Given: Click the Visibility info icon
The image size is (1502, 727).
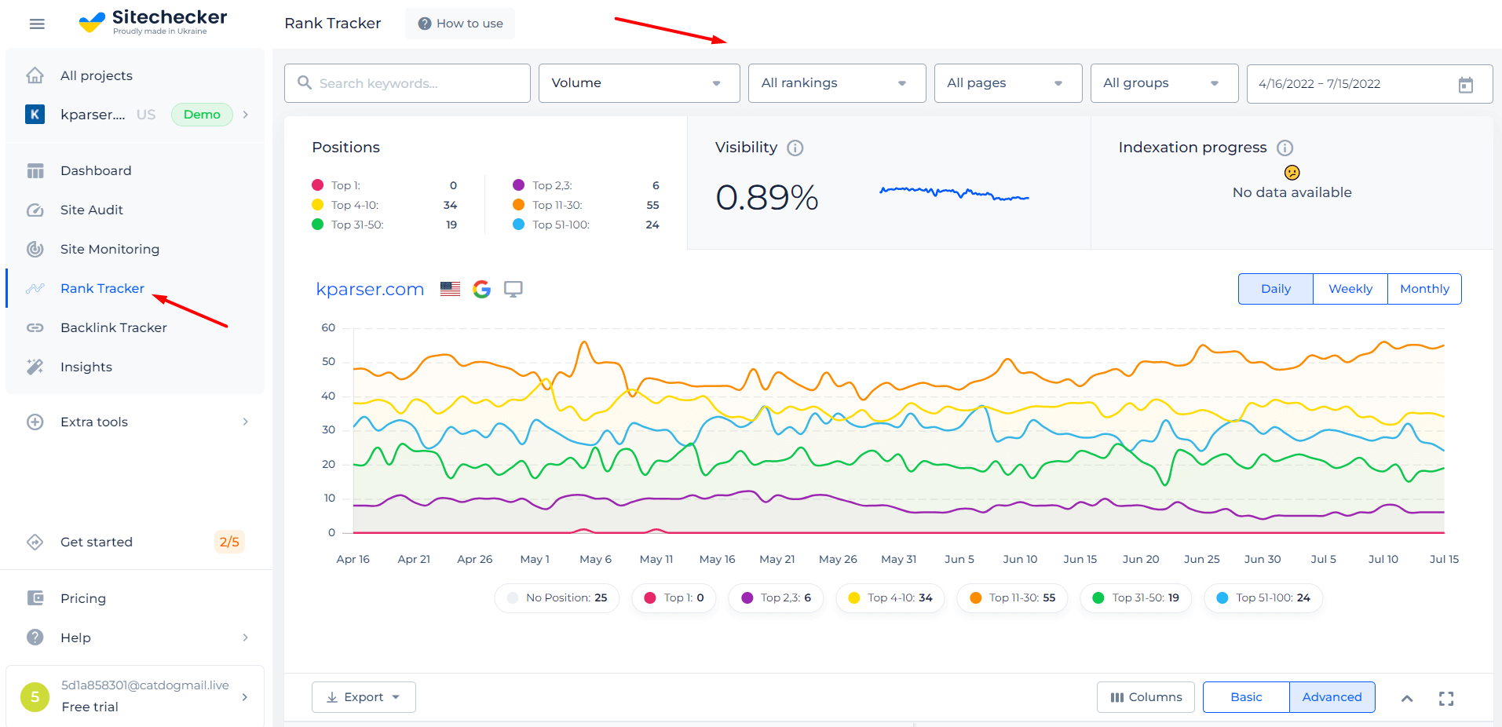Looking at the screenshot, I should [795, 148].
